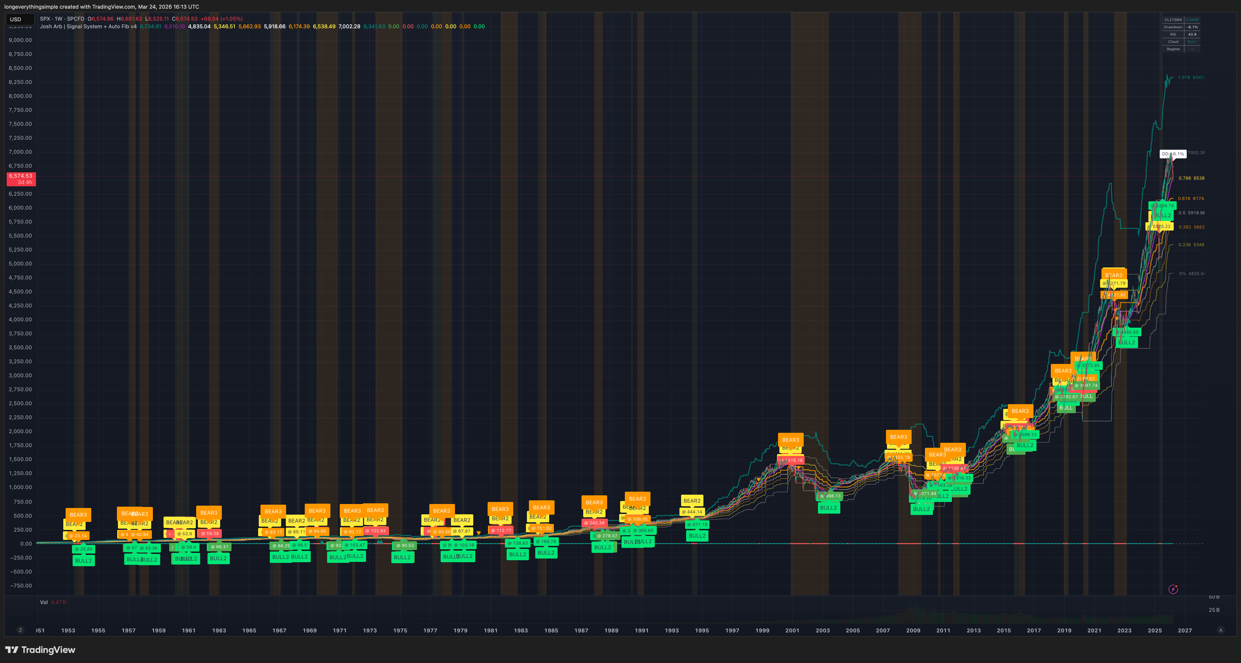Click the purple lightning alerts icon
The image size is (1241, 663).
pos(1174,589)
